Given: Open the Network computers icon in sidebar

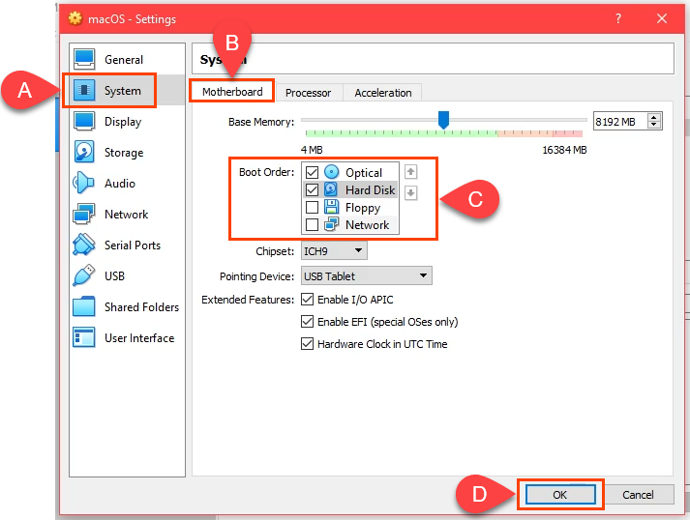Looking at the screenshot, I should (x=83, y=214).
